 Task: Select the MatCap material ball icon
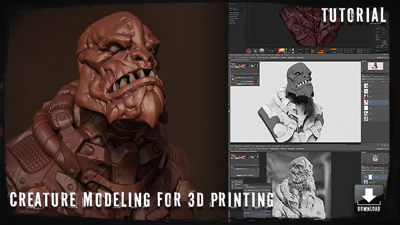(x=262, y=50)
